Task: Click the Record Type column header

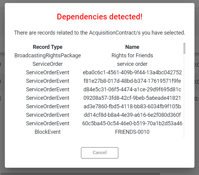Action: tap(48, 47)
